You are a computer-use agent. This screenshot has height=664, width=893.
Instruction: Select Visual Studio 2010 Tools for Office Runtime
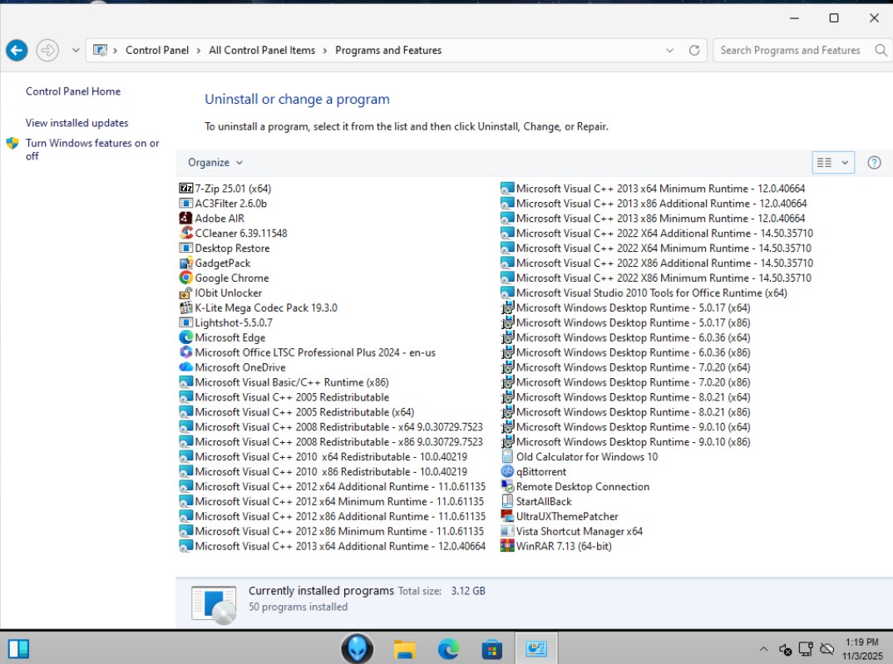tap(644, 293)
